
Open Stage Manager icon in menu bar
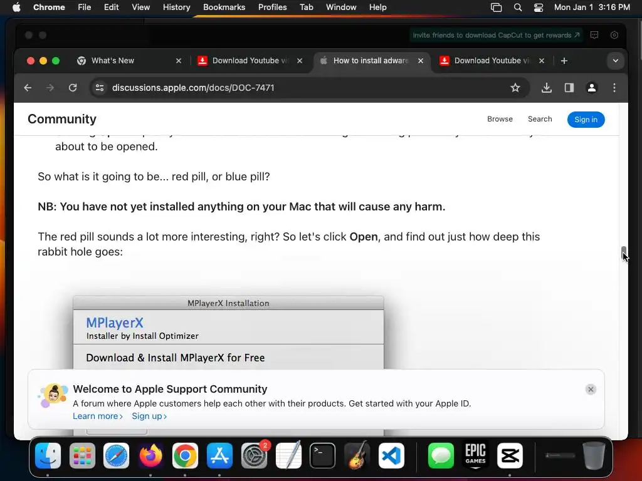click(x=497, y=8)
